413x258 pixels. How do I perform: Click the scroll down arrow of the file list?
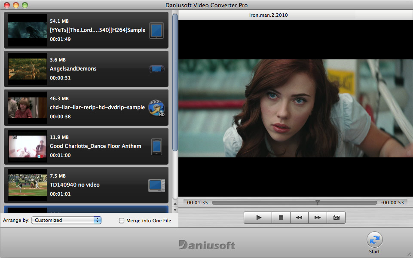tap(175, 210)
